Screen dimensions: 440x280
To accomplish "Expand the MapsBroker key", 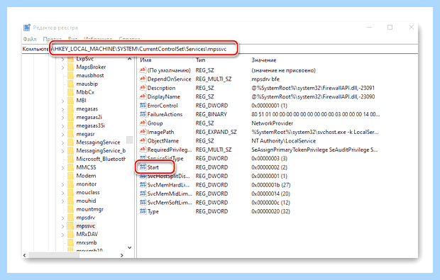I will click(x=63, y=67).
